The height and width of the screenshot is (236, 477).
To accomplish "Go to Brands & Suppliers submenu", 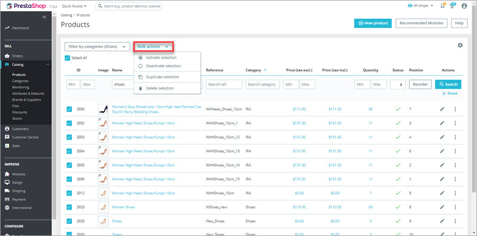I will [x=26, y=99].
